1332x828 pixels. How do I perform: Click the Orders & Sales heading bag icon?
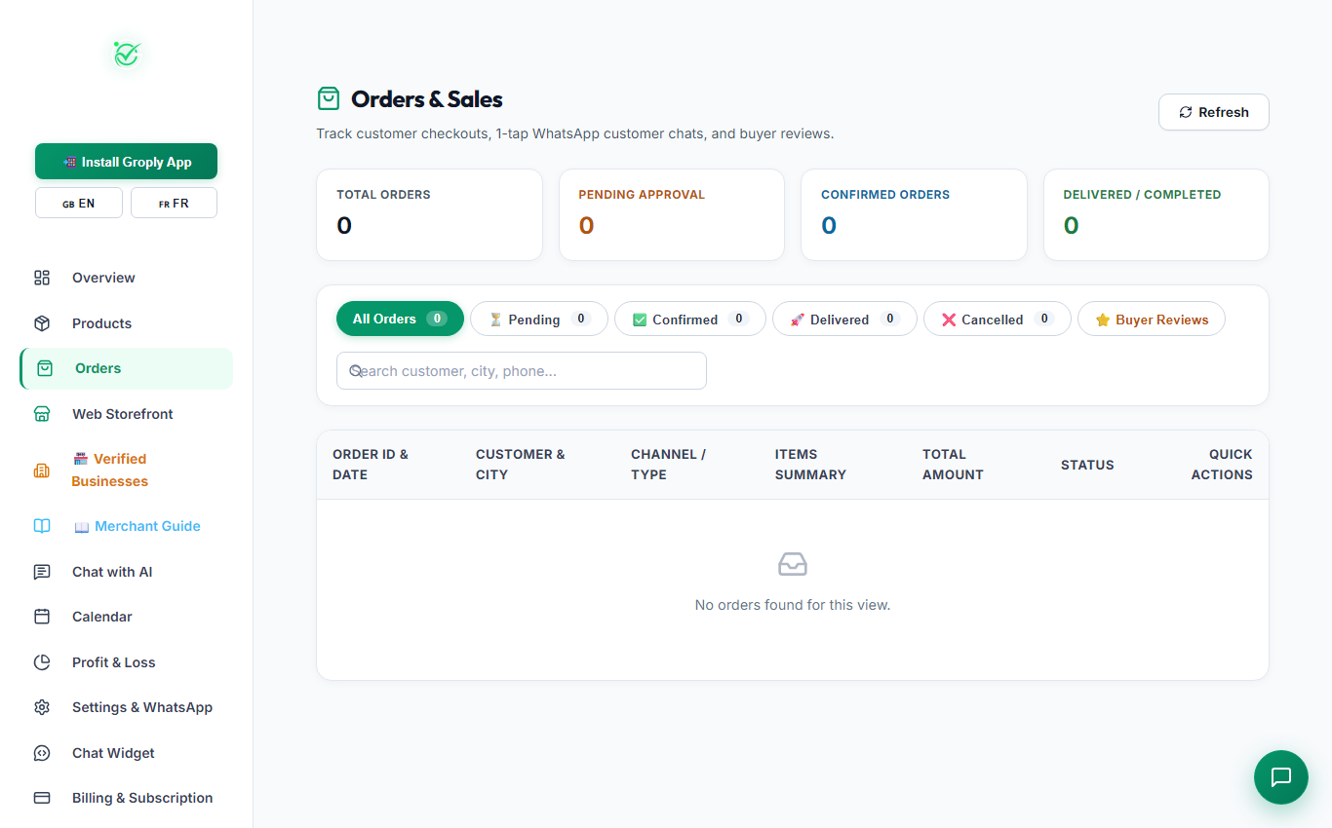[x=329, y=98]
